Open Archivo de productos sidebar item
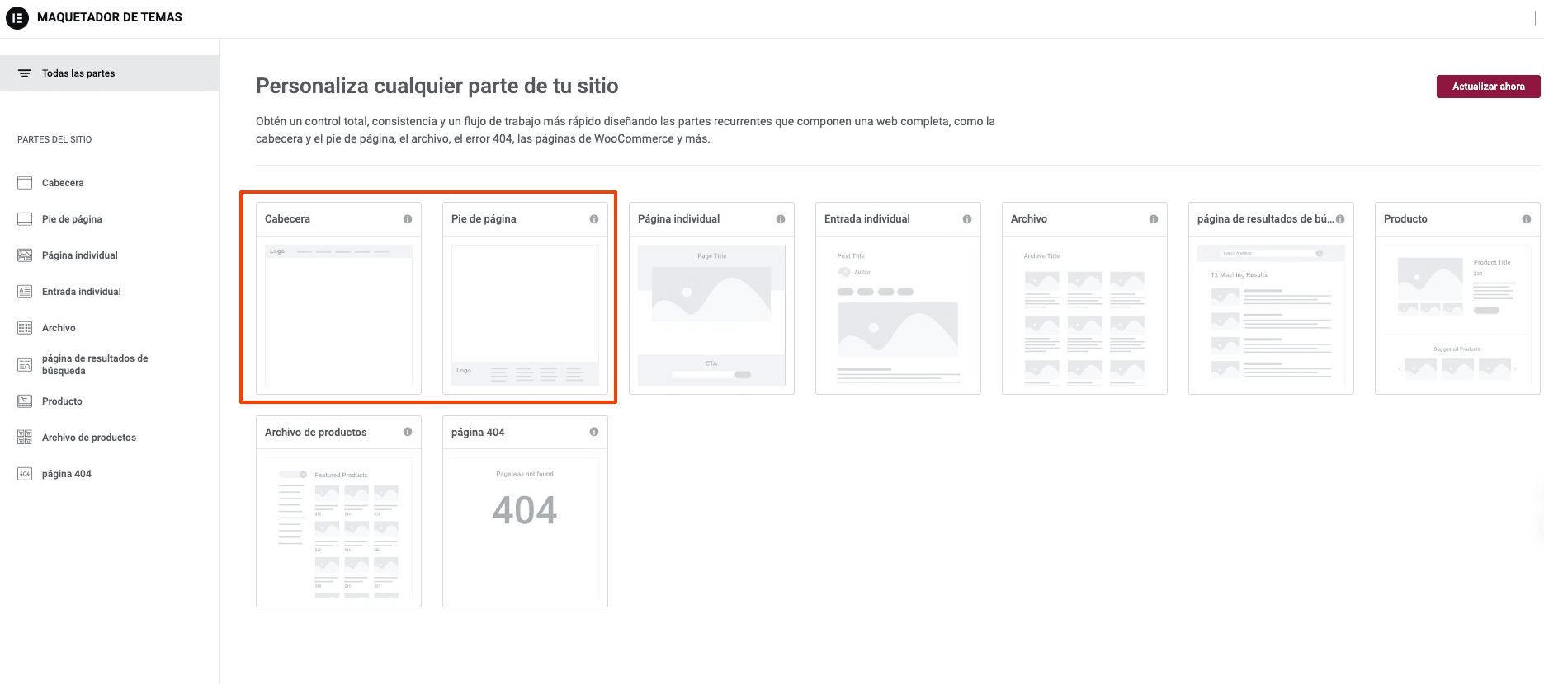1544x684 pixels. tap(89, 438)
